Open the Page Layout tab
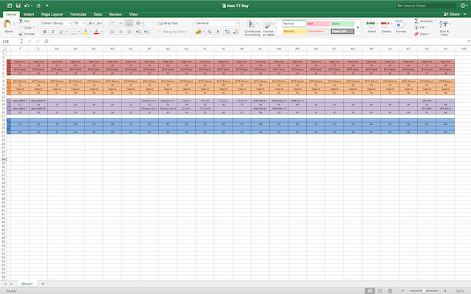The height and width of the screenshot is (294, 471). click(x=52, y=14)
